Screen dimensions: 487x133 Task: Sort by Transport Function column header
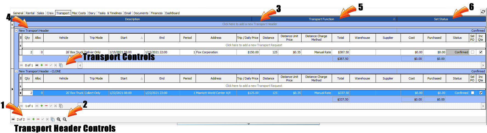pyautogui.click(x=321, y=19)
